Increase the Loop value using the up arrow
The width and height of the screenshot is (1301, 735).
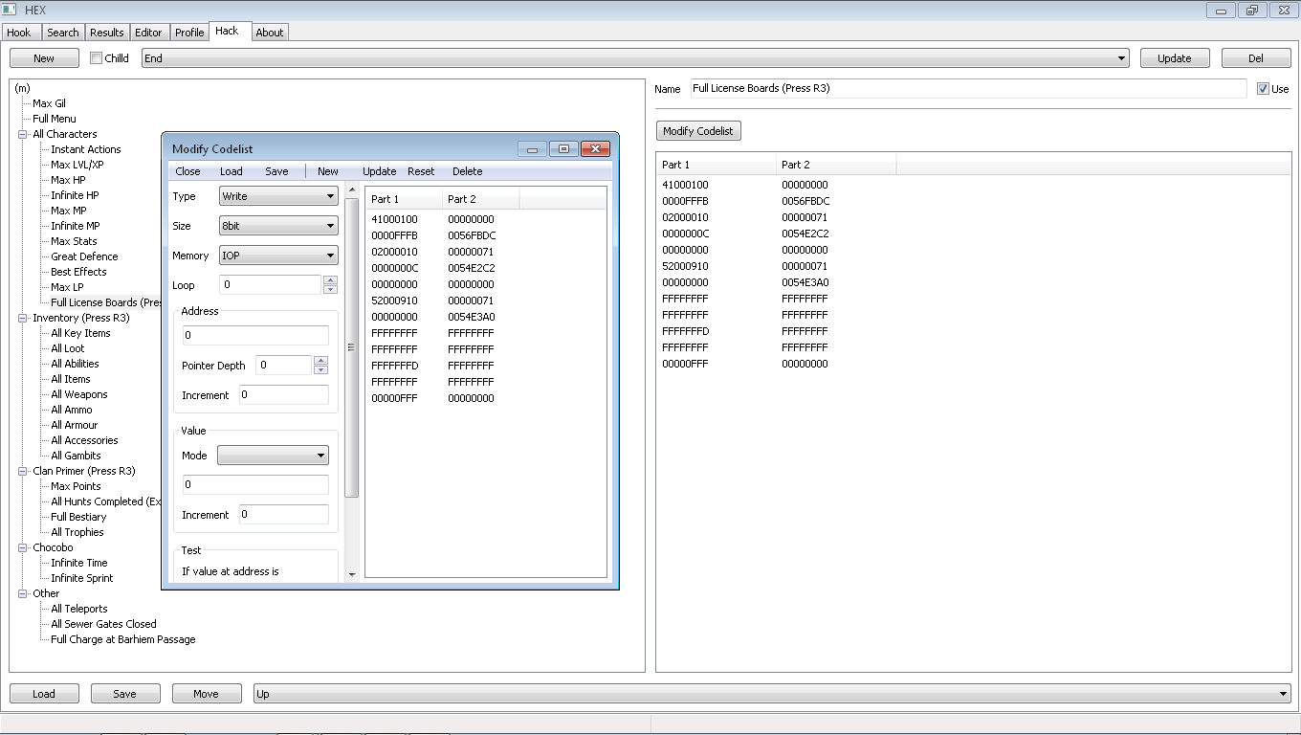click(x=330, y=281)
